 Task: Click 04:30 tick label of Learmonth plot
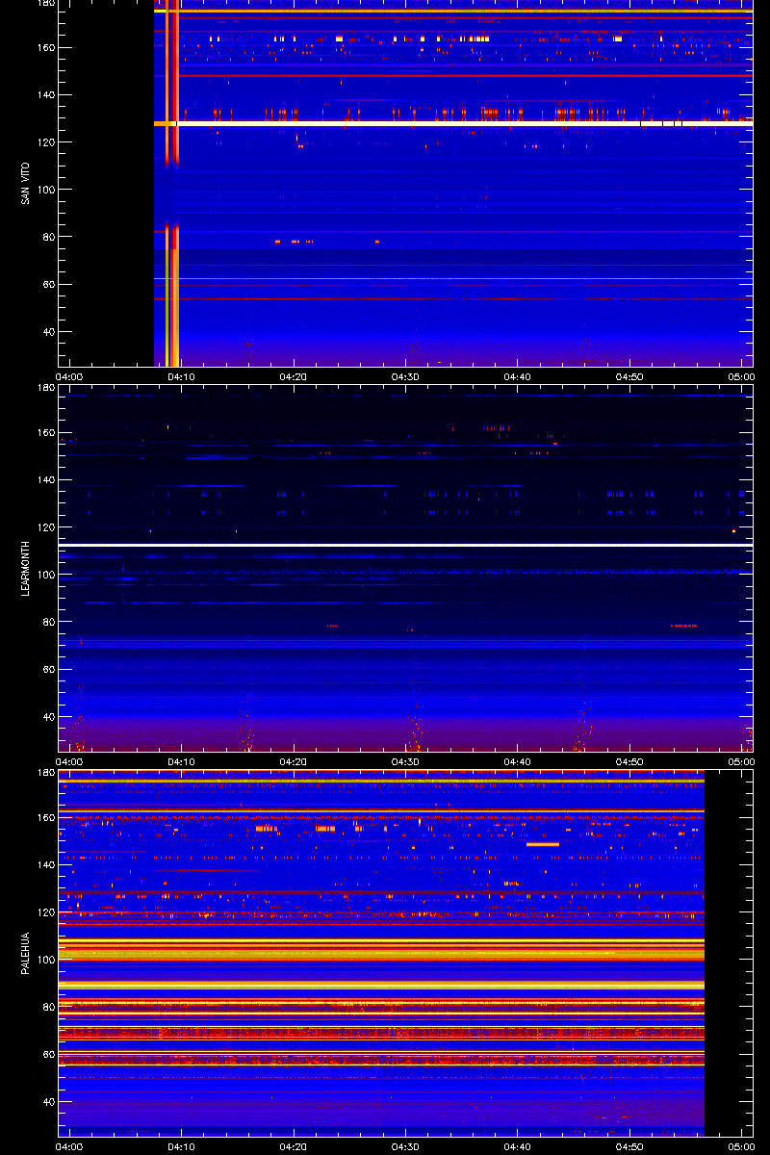coord(405,761)
